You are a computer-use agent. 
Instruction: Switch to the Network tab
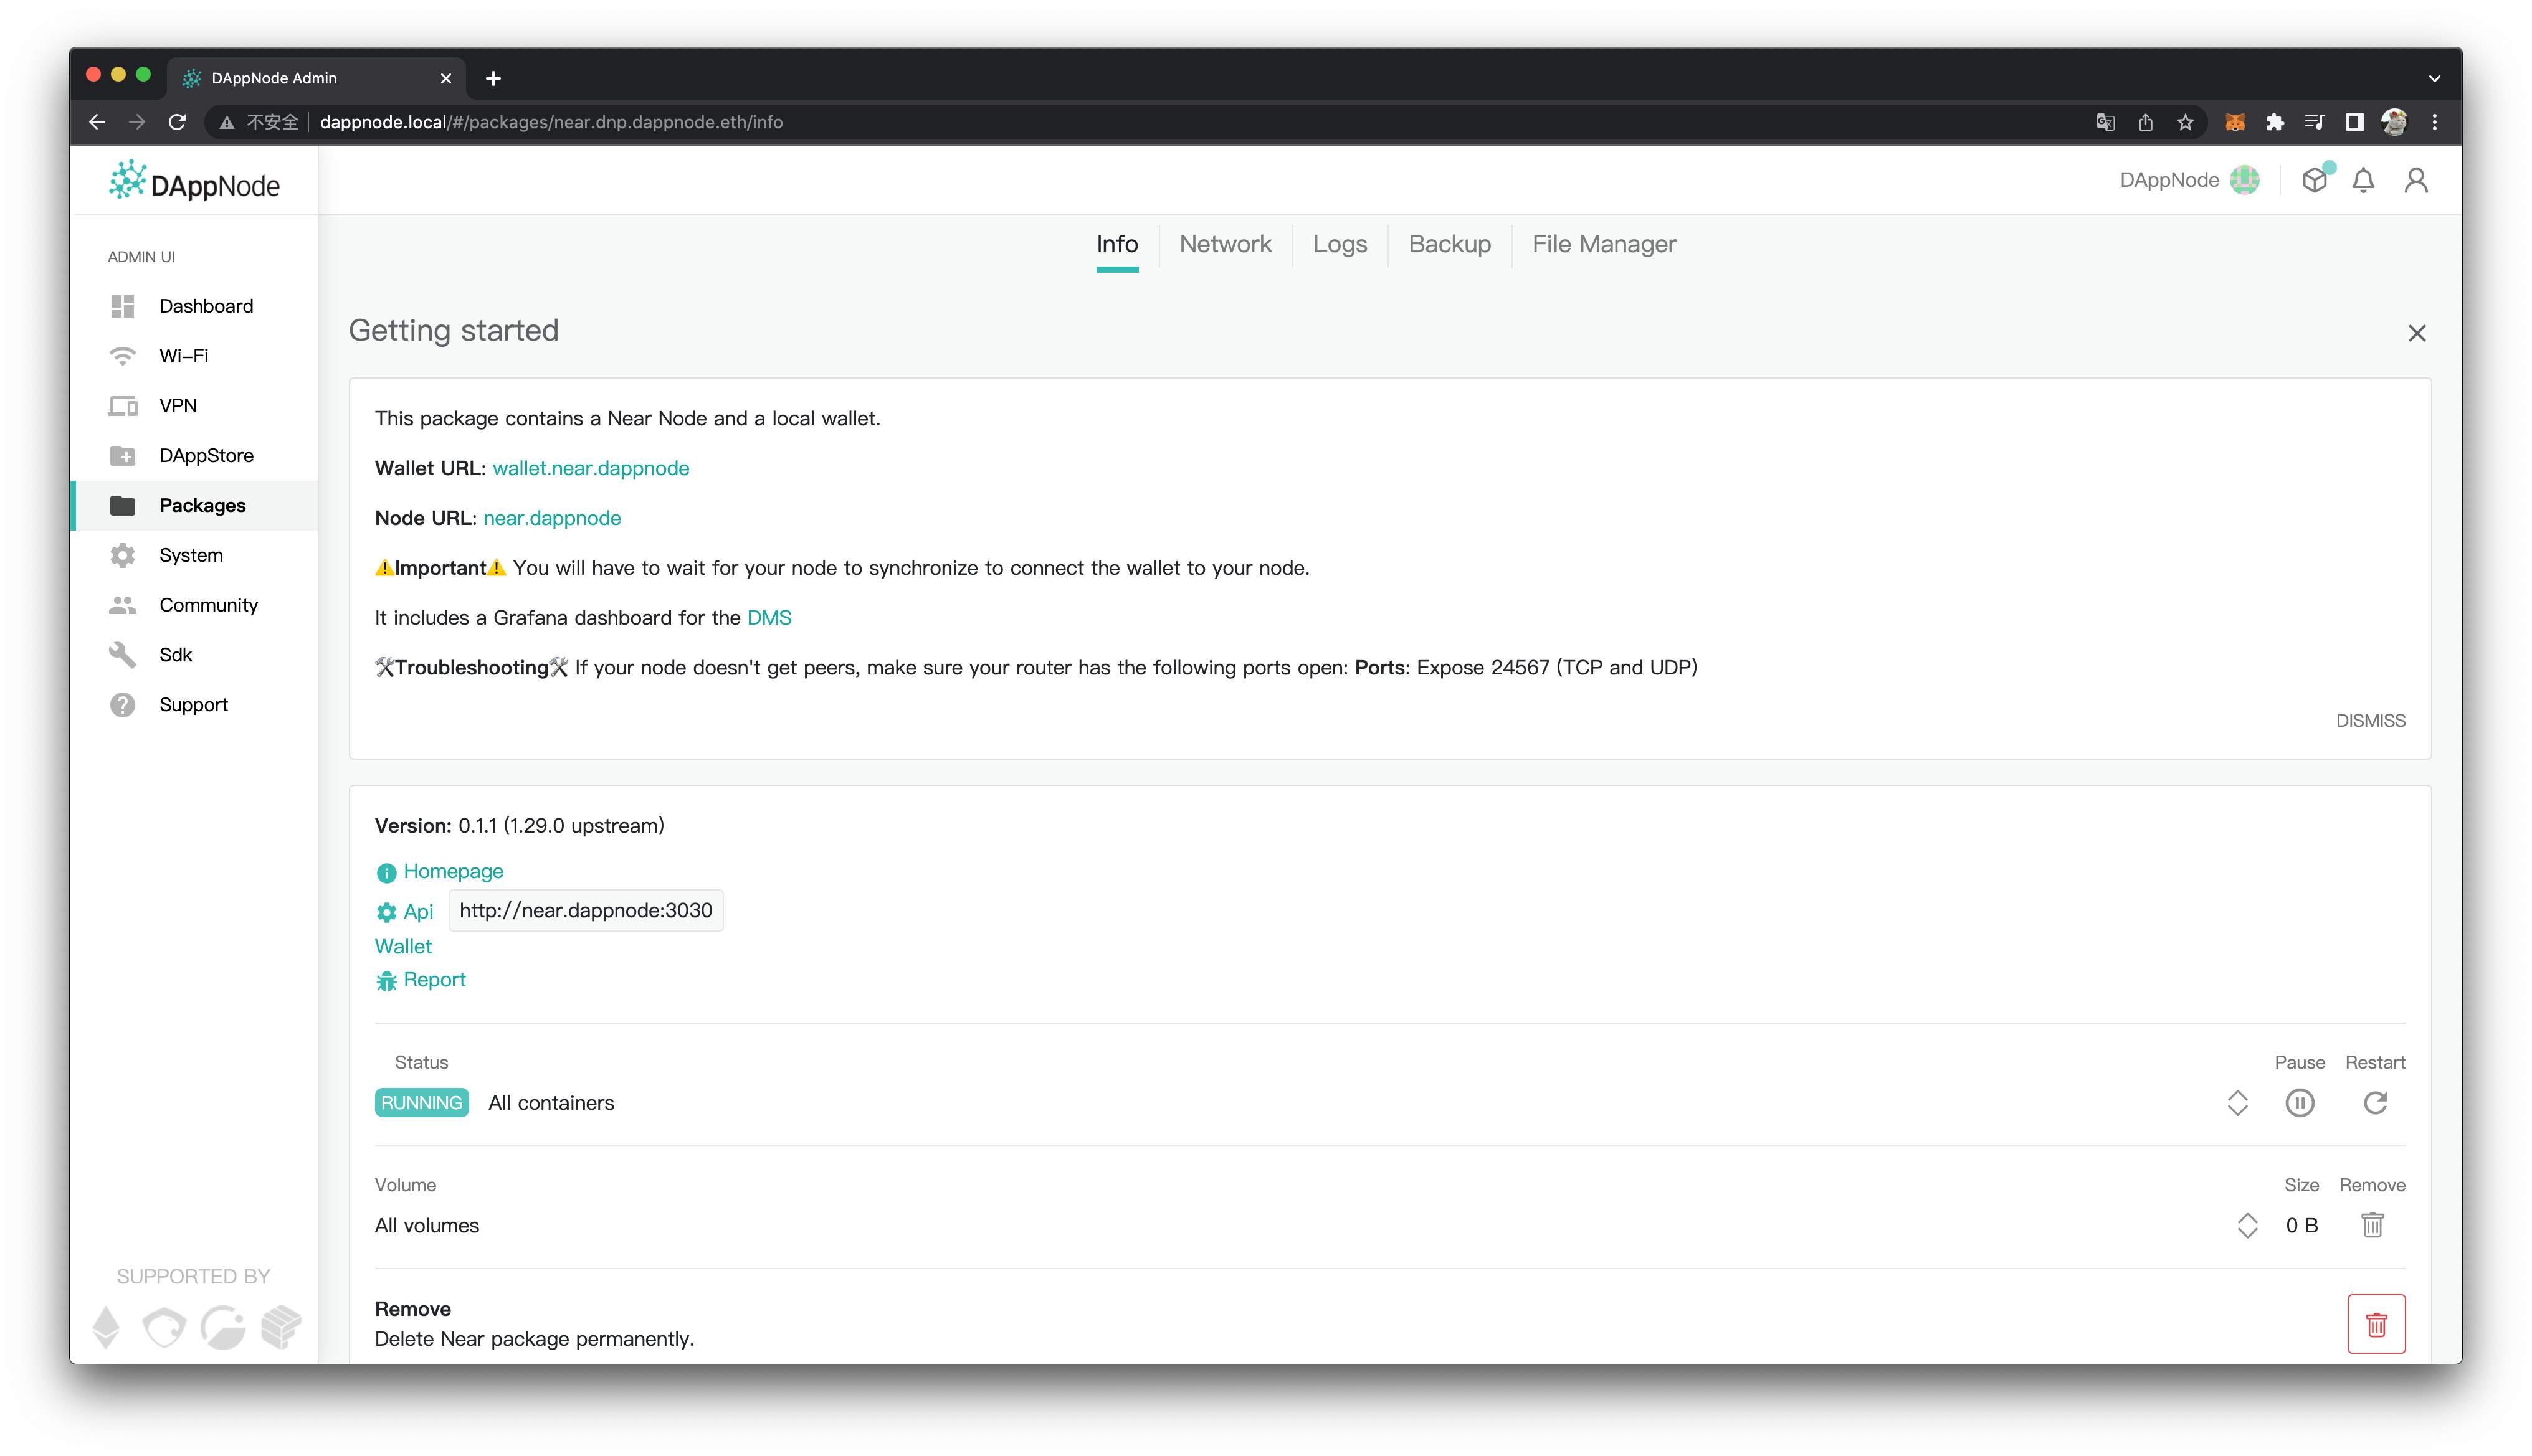click(1226, 245)
